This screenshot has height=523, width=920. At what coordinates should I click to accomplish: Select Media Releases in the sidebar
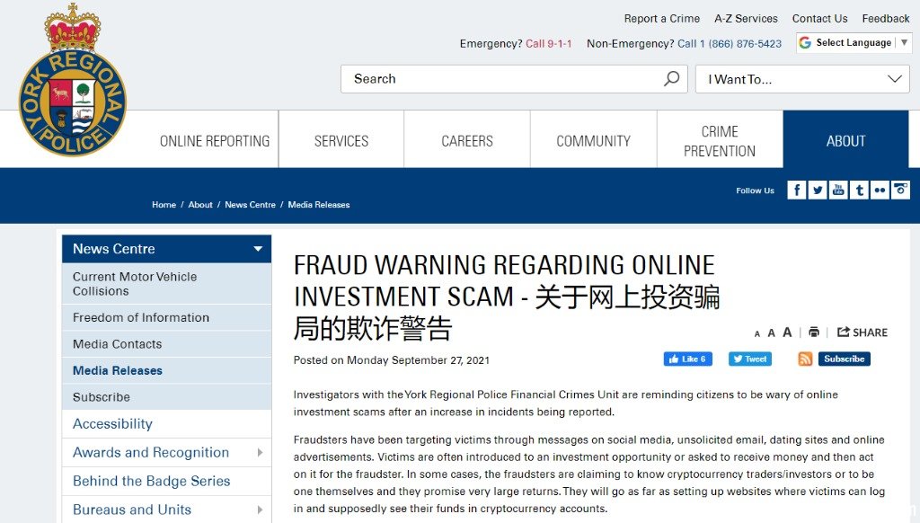[x=166, y=370]
